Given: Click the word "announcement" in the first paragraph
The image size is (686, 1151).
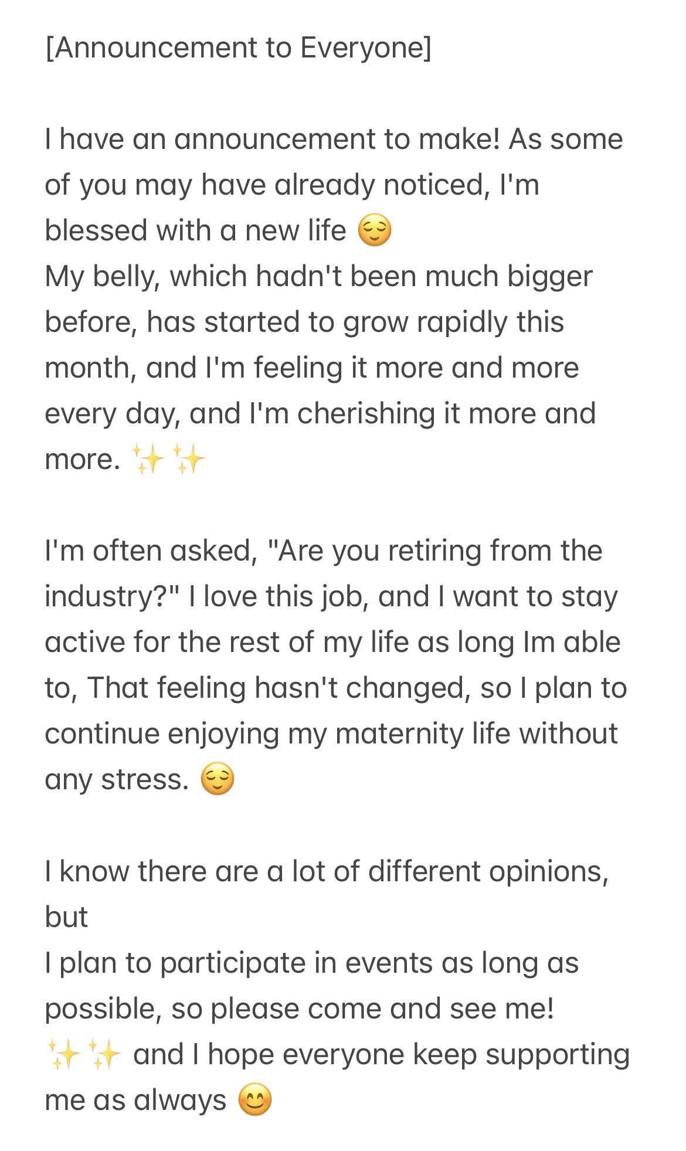Looking at the screenshot, I should 274,140.
